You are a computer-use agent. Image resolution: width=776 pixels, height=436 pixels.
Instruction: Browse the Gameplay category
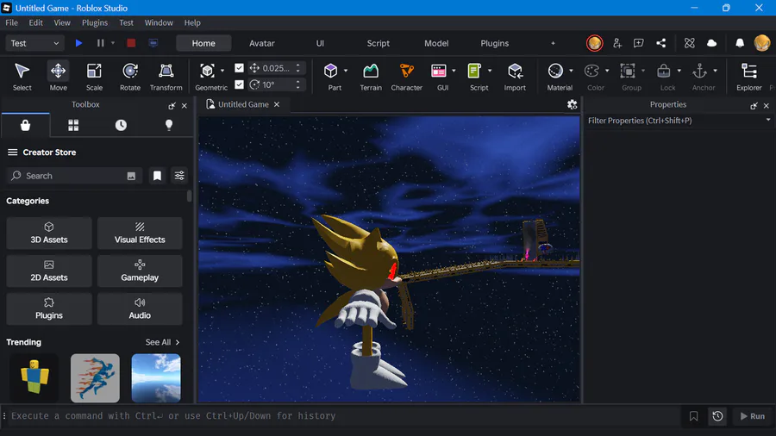(x=140, y=271)
